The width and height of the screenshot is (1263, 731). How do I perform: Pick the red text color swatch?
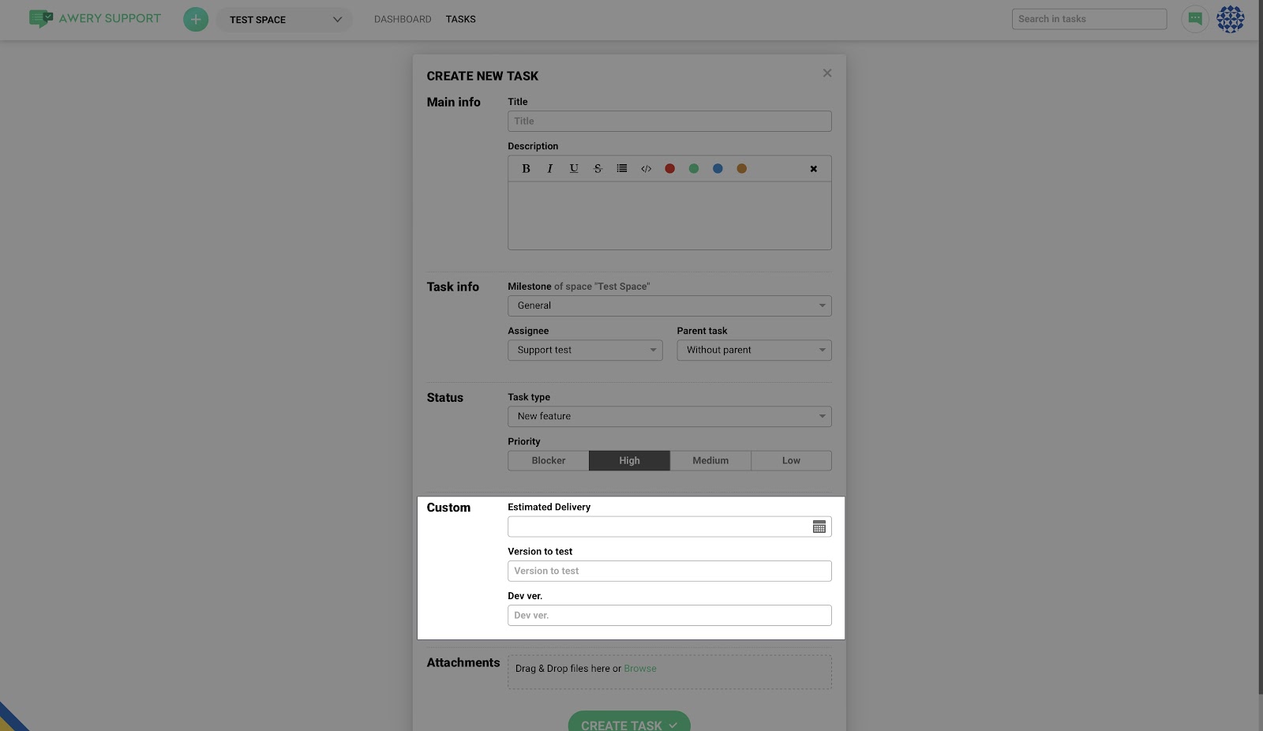[x=669, y=169]
